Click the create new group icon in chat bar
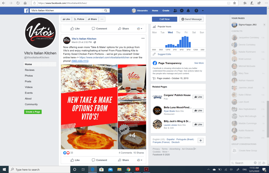Screen dimensions: 269x173 pyautogui.click(x=264, y=163)
